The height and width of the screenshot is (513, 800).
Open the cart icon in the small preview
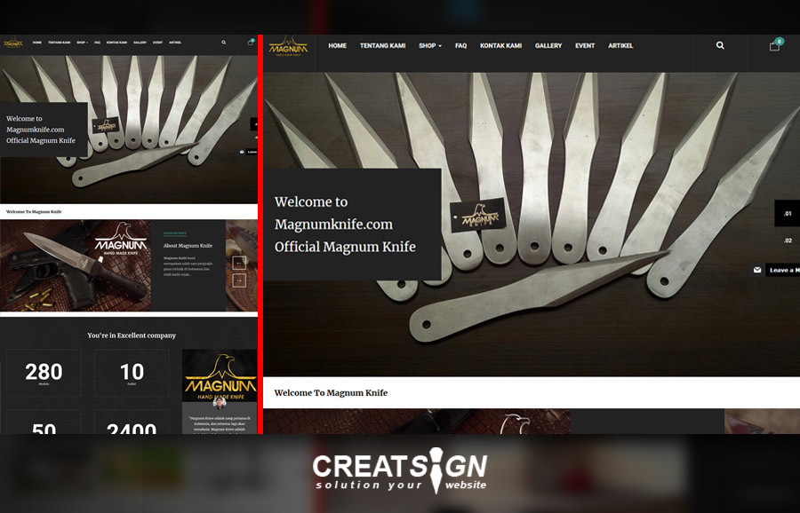[251, 43]
